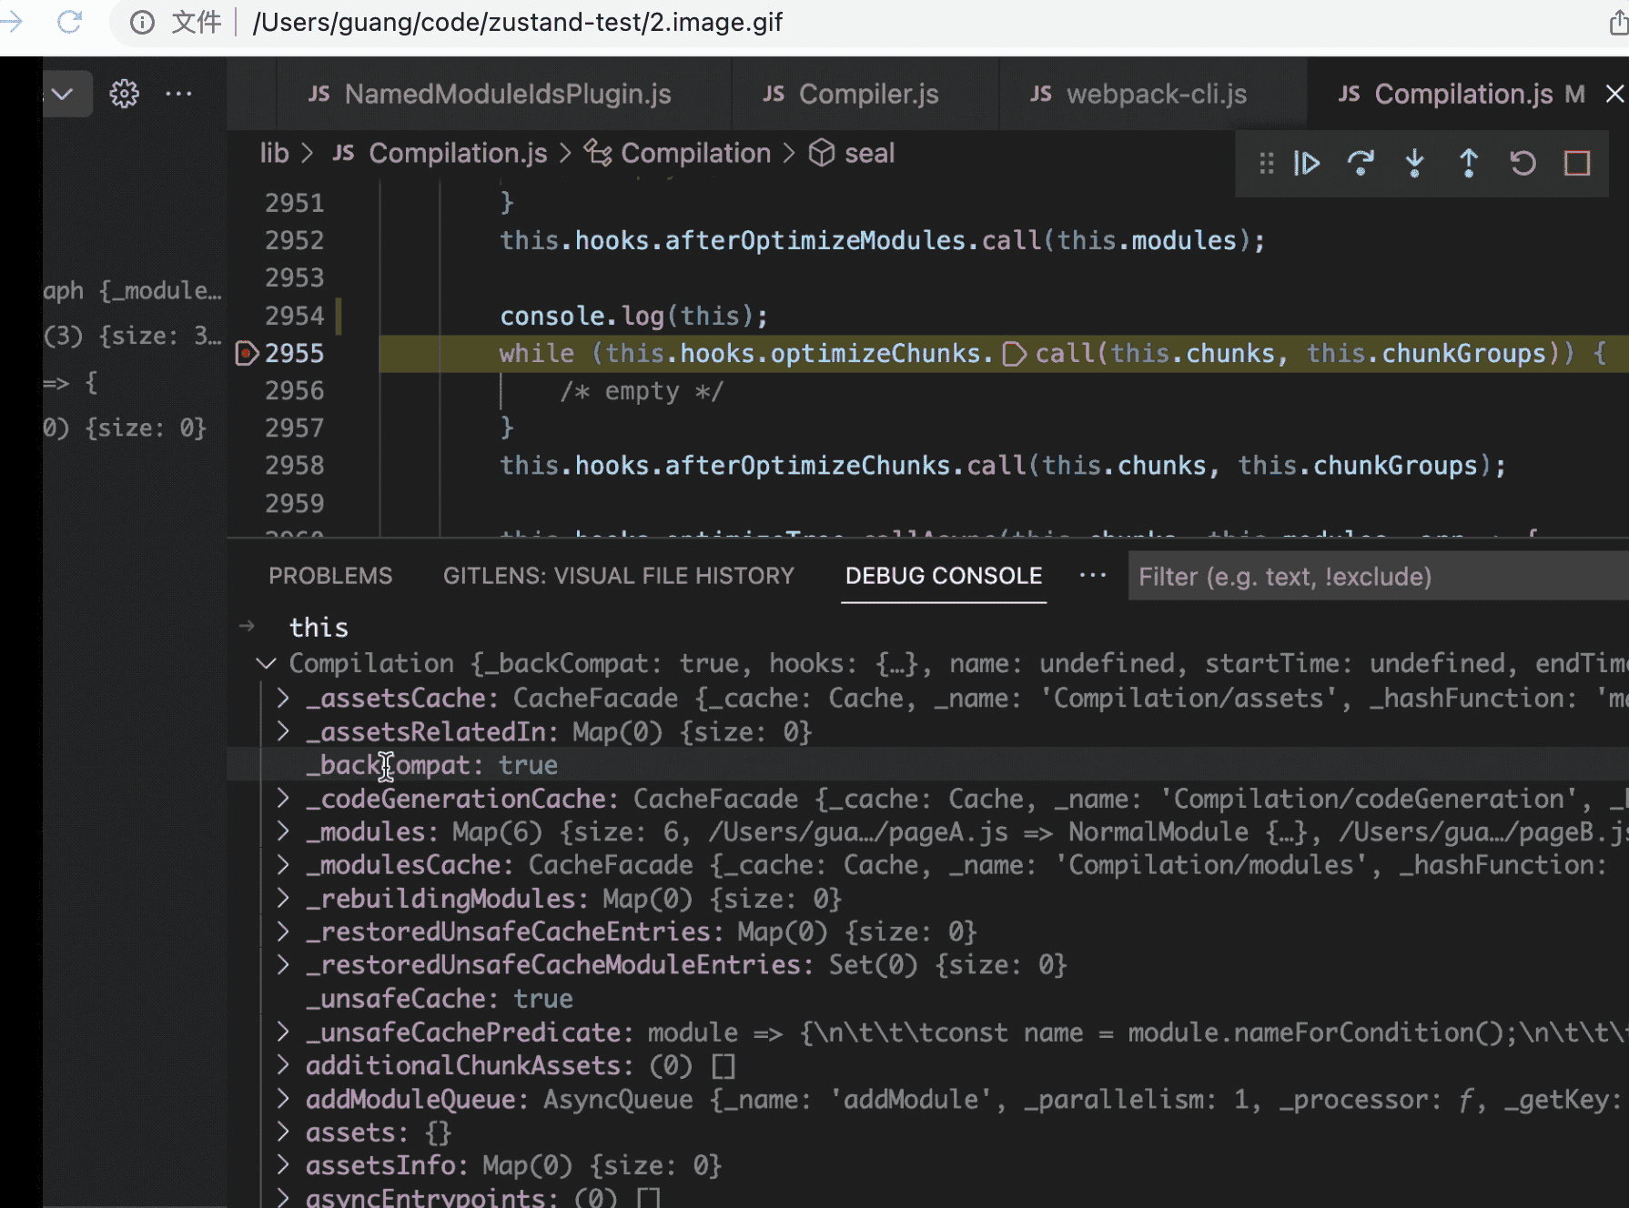This screenshot has height=1208, width=1629.
Task: Open the GITLENS: VISUAL FILE HISTORY tab
Action: pyautogui.click(x=619, y=576)
